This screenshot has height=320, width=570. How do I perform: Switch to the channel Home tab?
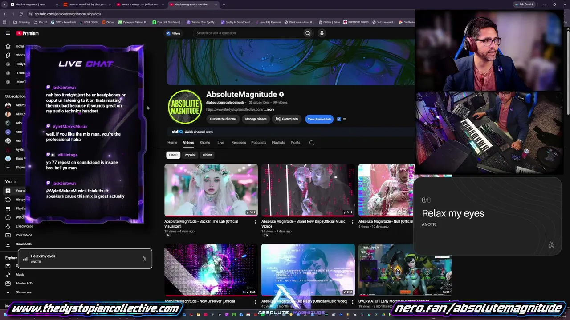172,143
